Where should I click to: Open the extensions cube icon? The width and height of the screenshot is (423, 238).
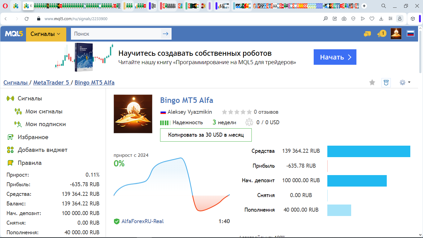[413, 19]
